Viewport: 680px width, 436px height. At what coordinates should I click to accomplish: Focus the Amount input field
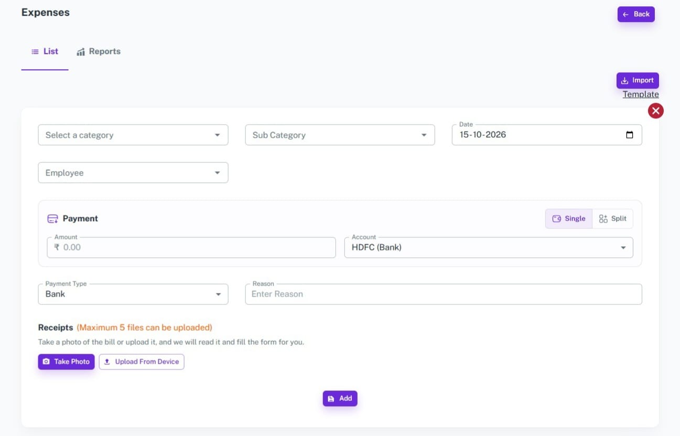coord(191,247)
